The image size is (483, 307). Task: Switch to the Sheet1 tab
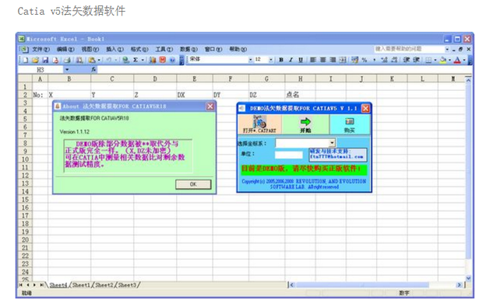pyautogui.click(x=81, y=285)
